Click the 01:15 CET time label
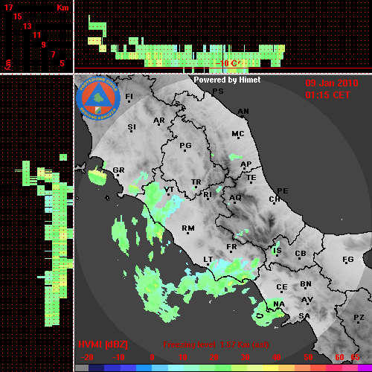 pyautogui.click(x=327, y=95)
